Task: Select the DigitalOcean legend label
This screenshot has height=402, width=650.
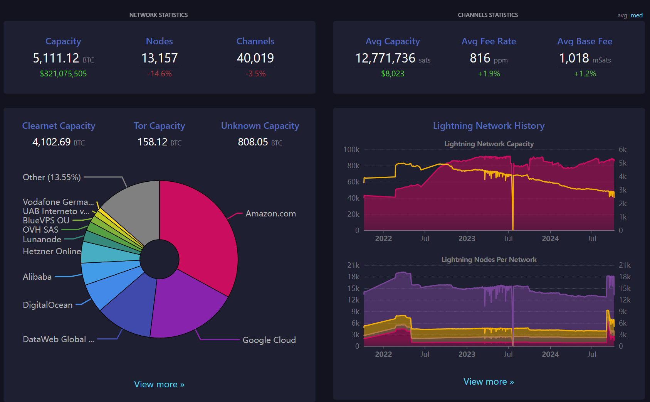Action: (x=47, y=305)
